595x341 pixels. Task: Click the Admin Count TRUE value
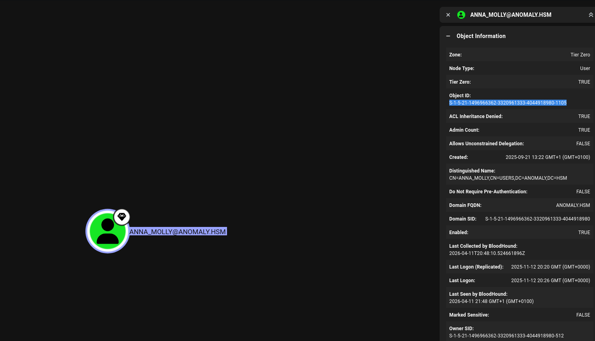(584, 130)
